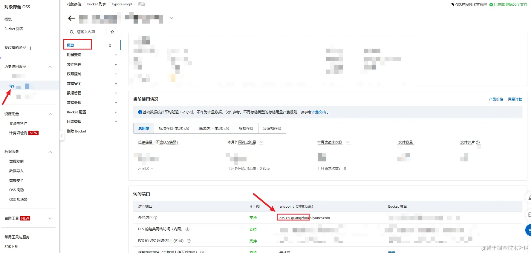This screenshot has height=253, width=531.
Task: Open OSS 高防 in sidebar
Action: tap(16, 190)
